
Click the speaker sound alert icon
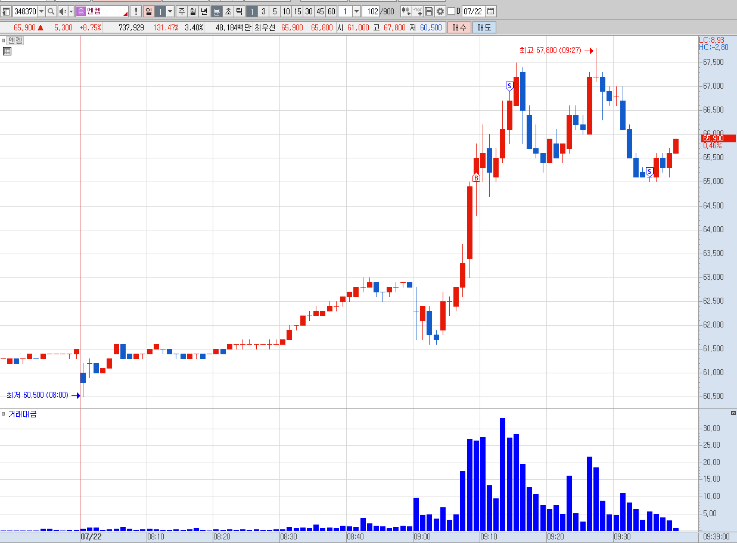coord(63,11)
